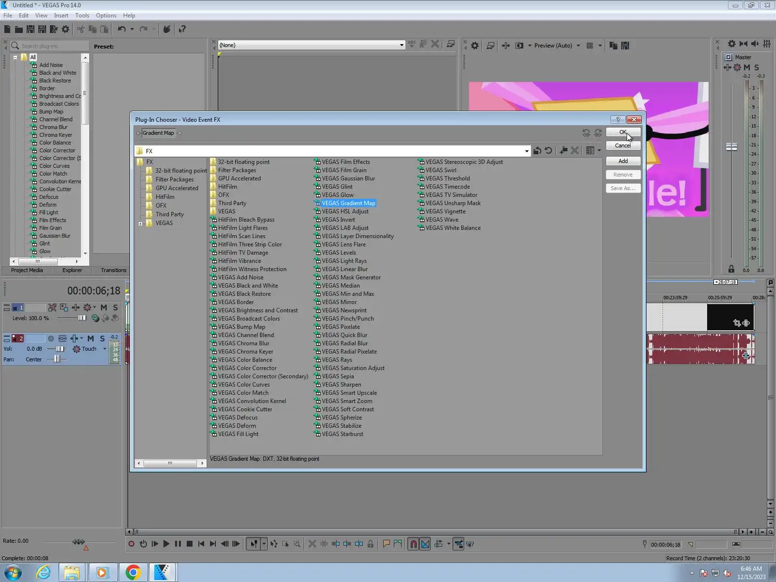Screen dimensions: 776x582
Task: Insert a marker from transport toolbar
Action: tap(386, 544)
